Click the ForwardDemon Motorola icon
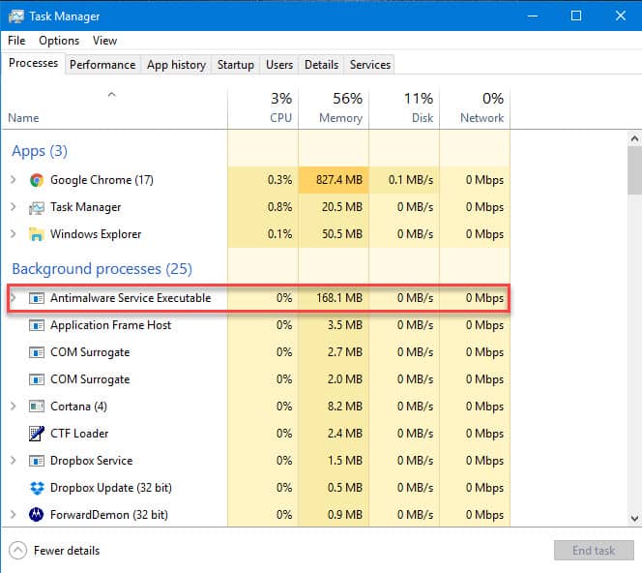Viewport: 642px width, 573px height. tap(37, 514)
